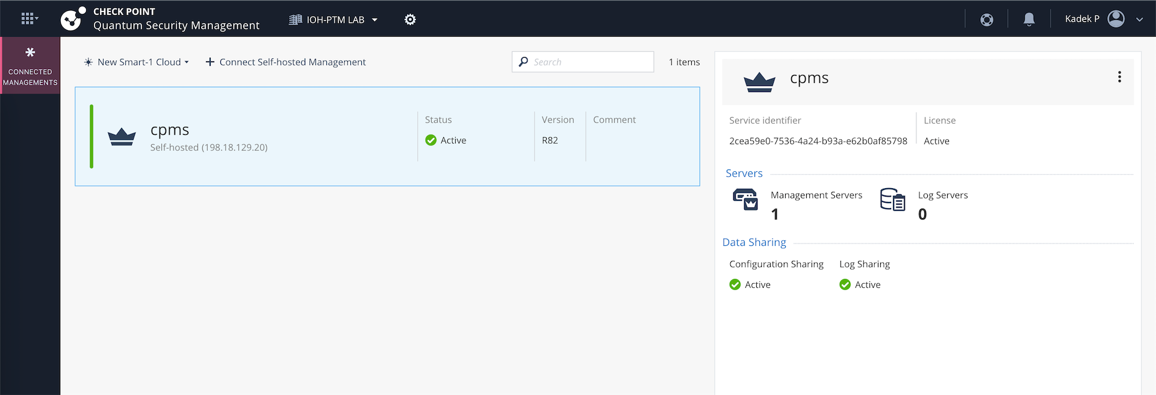Open the notifications bell

(1029, 20)
